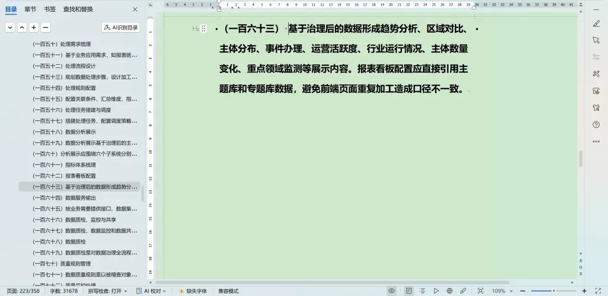This screenshot has width=608, height=296.
Task: Start reading mode play icon
Action: point(436,290)
